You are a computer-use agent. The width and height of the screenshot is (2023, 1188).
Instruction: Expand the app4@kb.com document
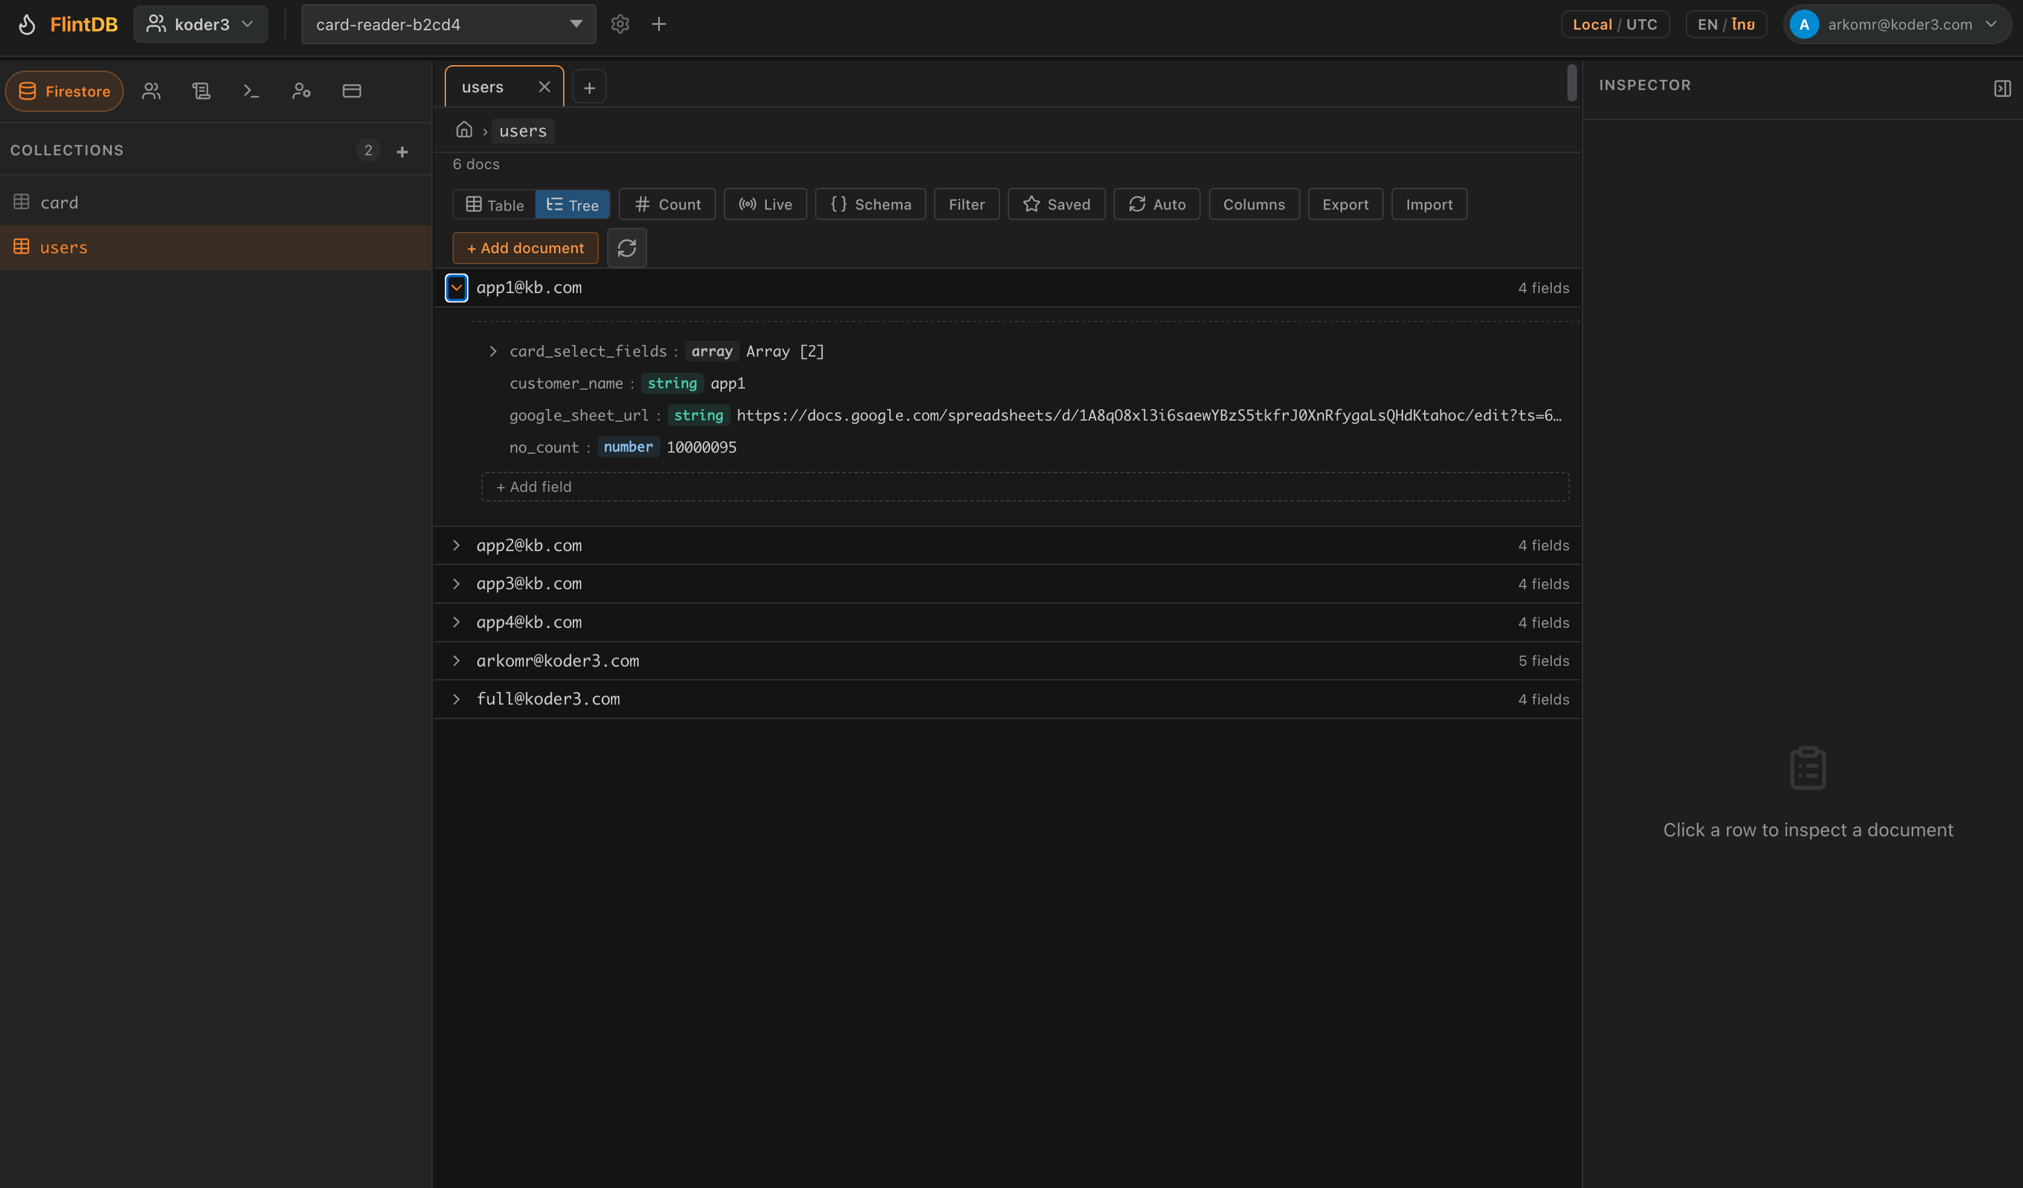coord(456,623)
